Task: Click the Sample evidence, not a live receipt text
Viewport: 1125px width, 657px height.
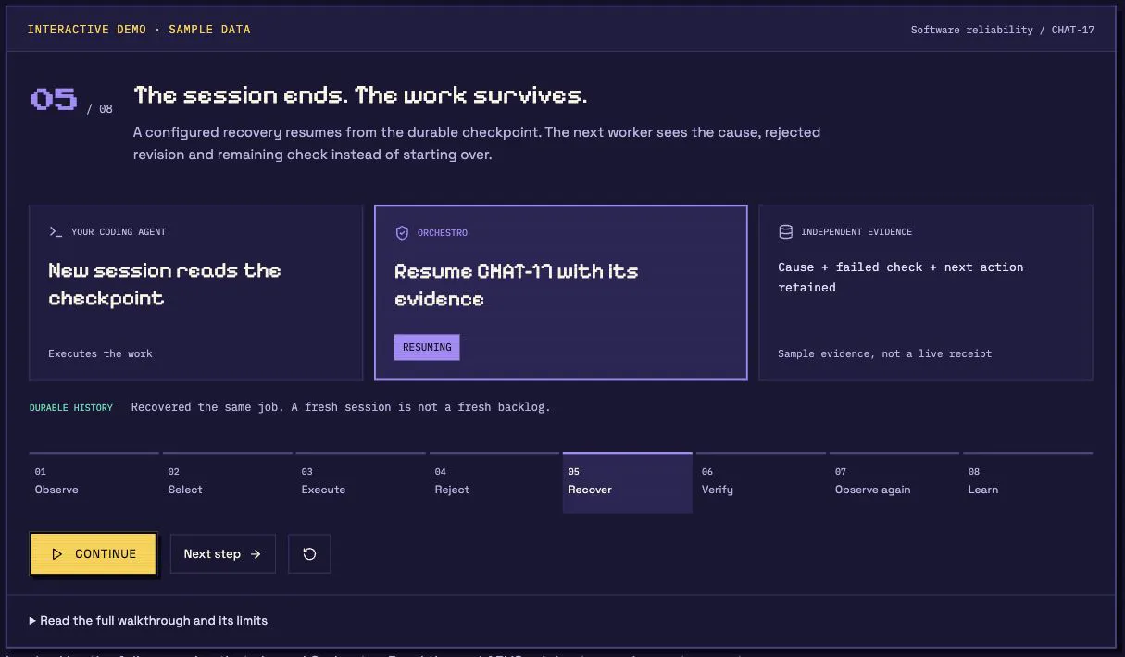Action: [884, 353]
